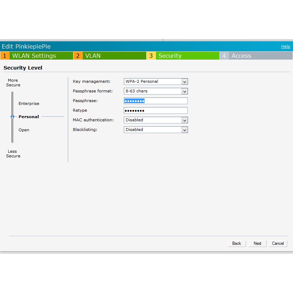Click the orange step 1 number badge
293x293 pixels.
click(x=5, y=56)
